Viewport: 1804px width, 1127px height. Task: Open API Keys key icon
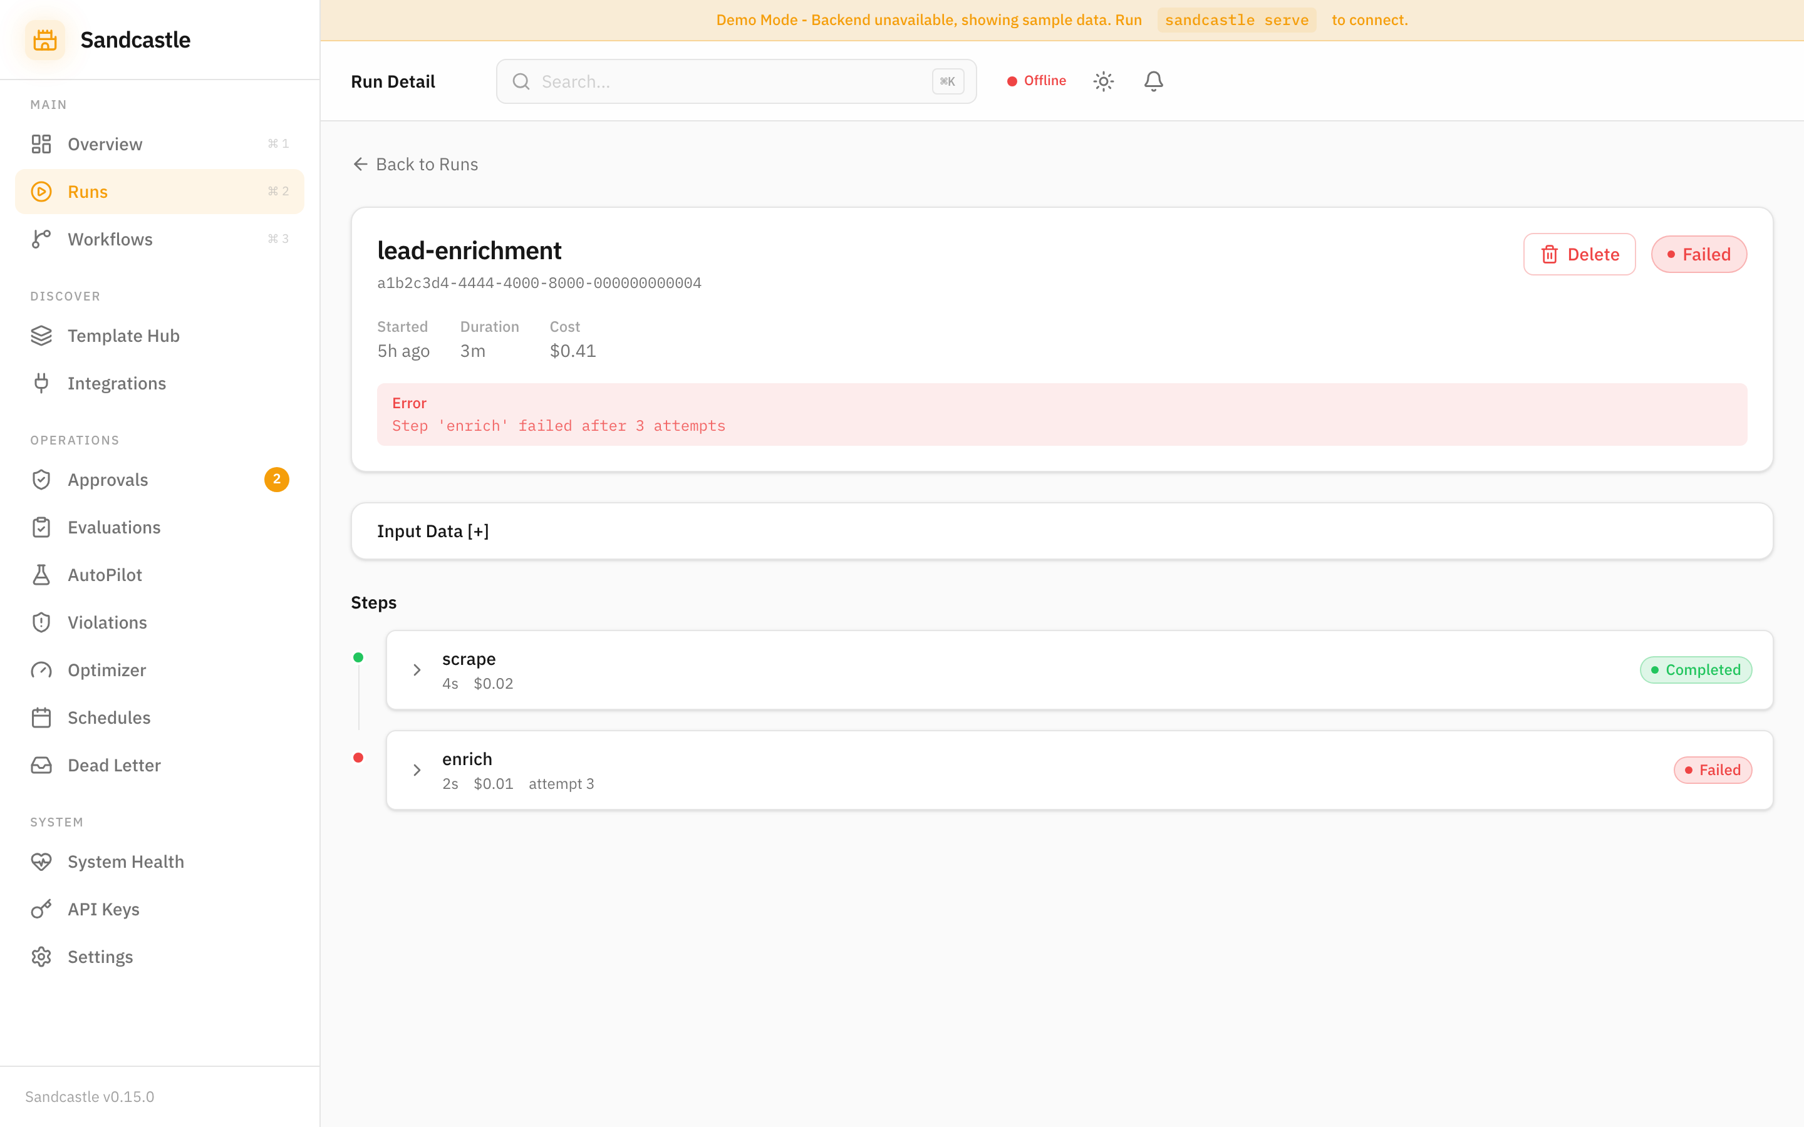pos(42,908)
